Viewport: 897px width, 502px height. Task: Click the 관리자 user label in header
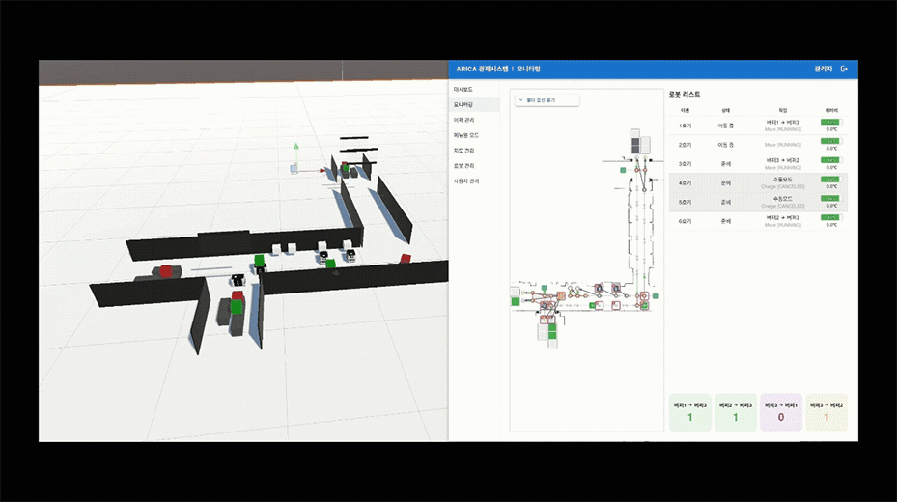pos(823,70)
